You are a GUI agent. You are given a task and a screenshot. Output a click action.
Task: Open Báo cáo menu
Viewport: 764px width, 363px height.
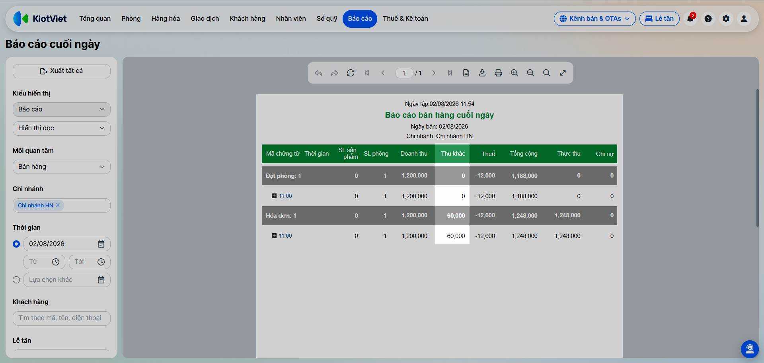pos(360,19)
